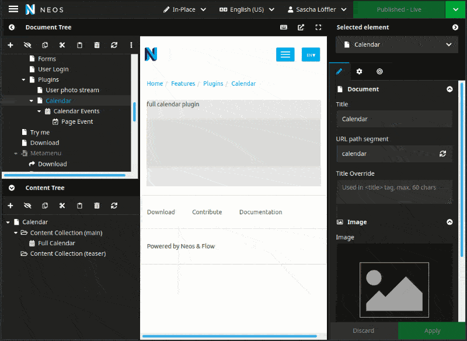Open Sascha Löffler user menu
The height and width of the screenshot is (341, 467).
(317, 9)
